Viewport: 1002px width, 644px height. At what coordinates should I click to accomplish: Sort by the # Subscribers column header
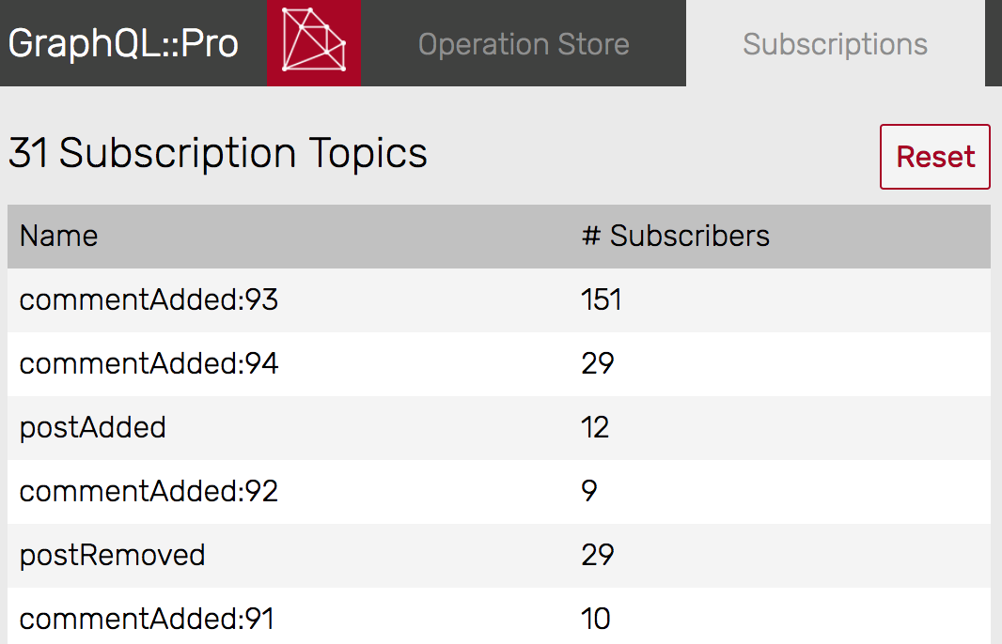point(676,237)
